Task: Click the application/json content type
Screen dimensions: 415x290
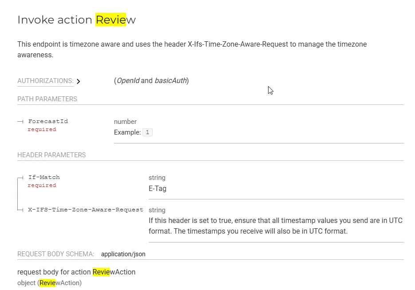Action: click(123, 254)
